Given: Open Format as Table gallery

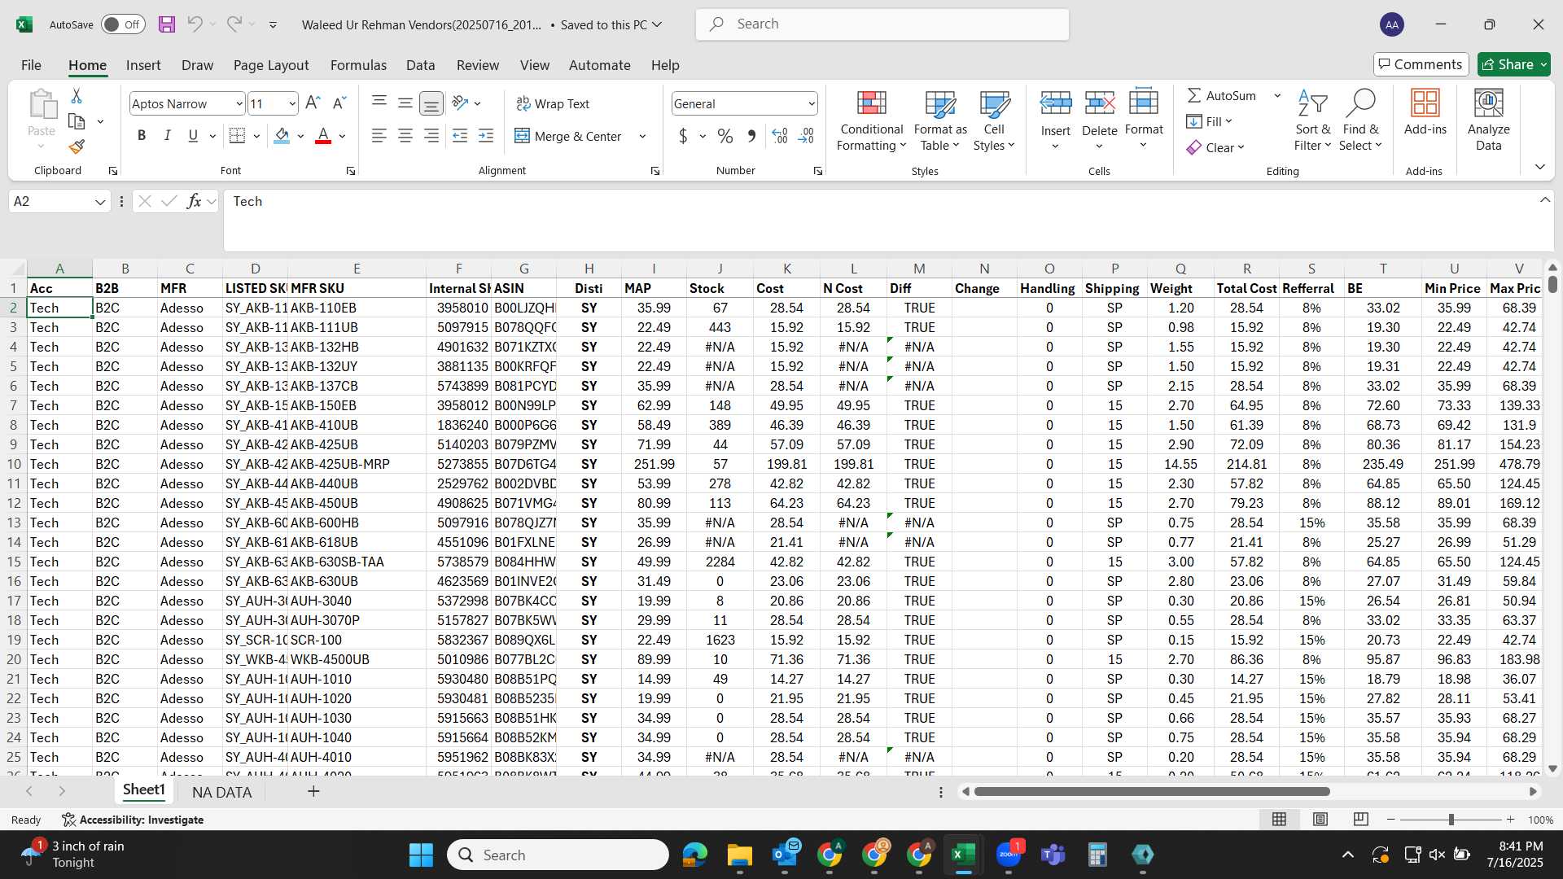Looking at the screenshot, I should pyautogui.click(x=940, y=120).
